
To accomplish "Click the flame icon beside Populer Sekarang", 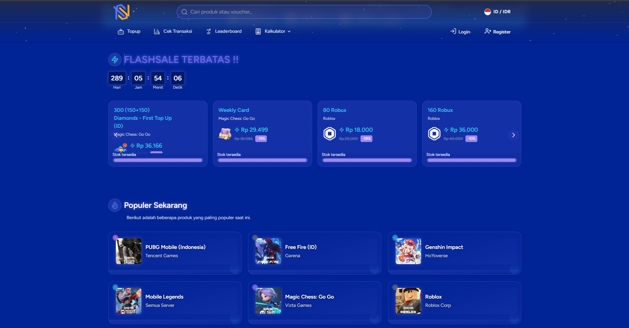I will click(x=115, y=206).
